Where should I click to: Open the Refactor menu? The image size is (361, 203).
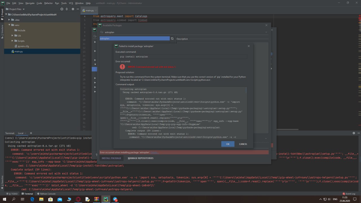(49, 3)
